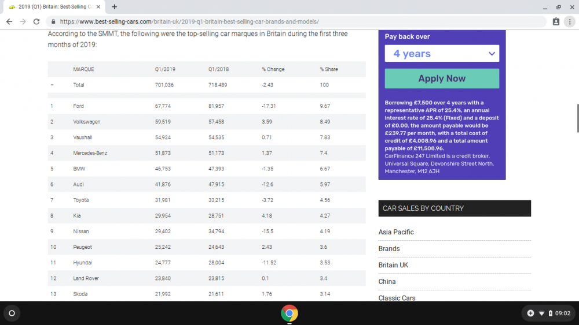Select the Mercedes-Benz marque cell
This screenshot has height=325, width=579.
coord(90,153)
